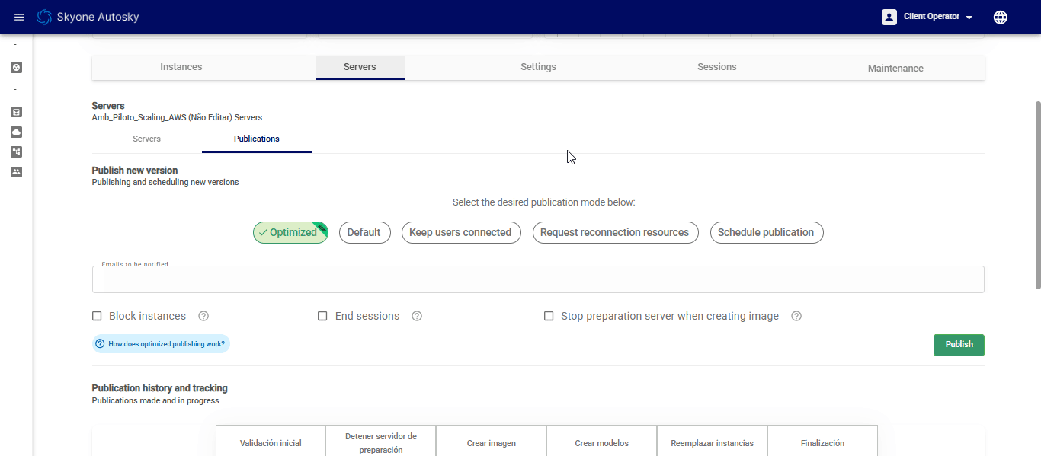Viewport: 1041px width, 456px height.
Task: Select the Schedule publication mode chip
Action: [x=766, y=233]
